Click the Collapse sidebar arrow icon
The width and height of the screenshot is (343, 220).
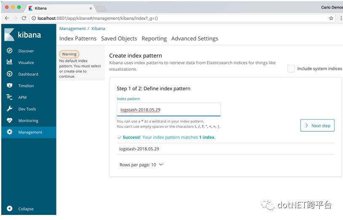[x=9, y=208]
